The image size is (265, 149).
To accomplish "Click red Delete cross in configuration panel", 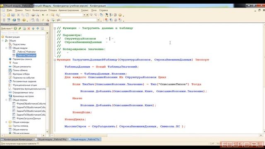I will 29,29.
